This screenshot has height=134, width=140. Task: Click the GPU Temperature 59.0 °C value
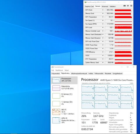[x=109, y=17]
